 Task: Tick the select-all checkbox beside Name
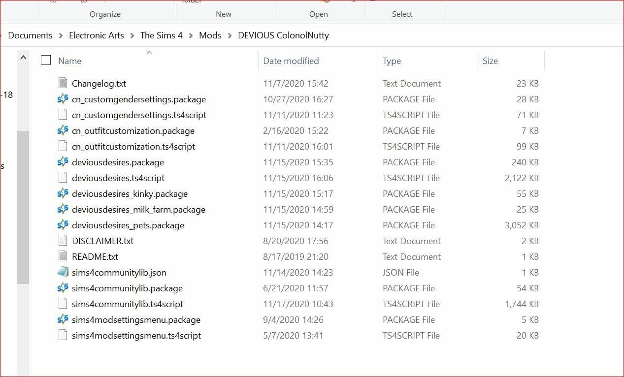(x=46, y=60)
